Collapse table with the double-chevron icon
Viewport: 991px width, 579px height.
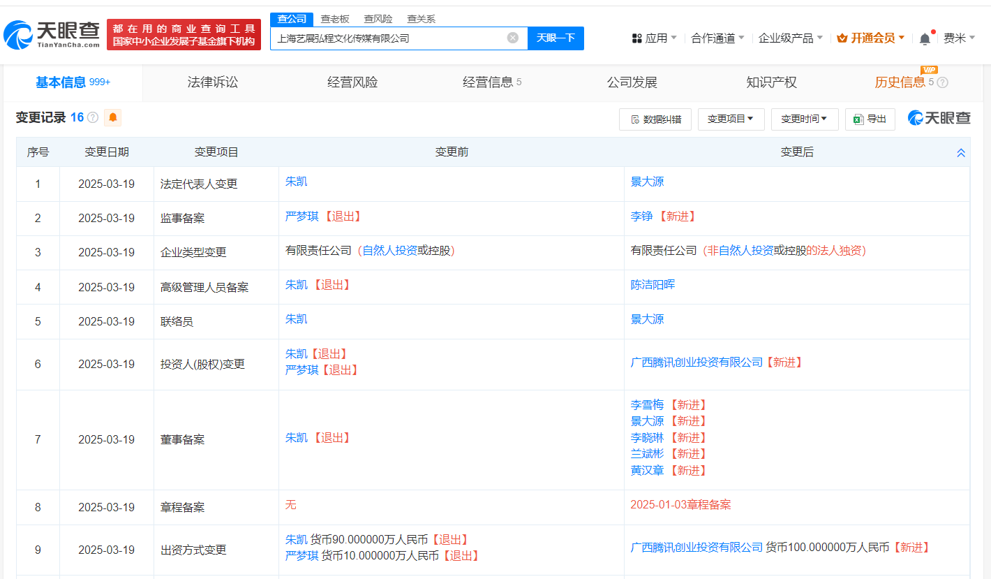tap(960, 152)
